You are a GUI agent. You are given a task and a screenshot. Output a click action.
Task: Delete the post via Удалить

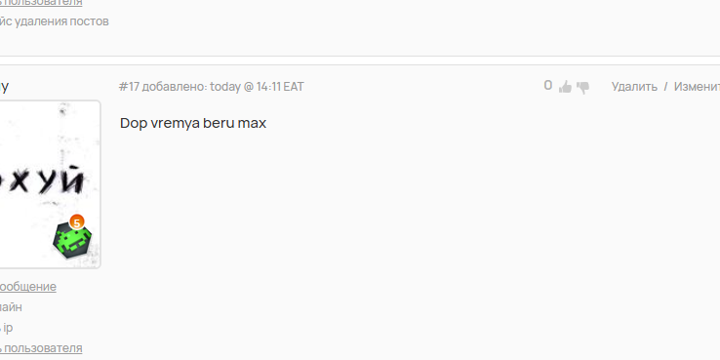coord(634,86)
